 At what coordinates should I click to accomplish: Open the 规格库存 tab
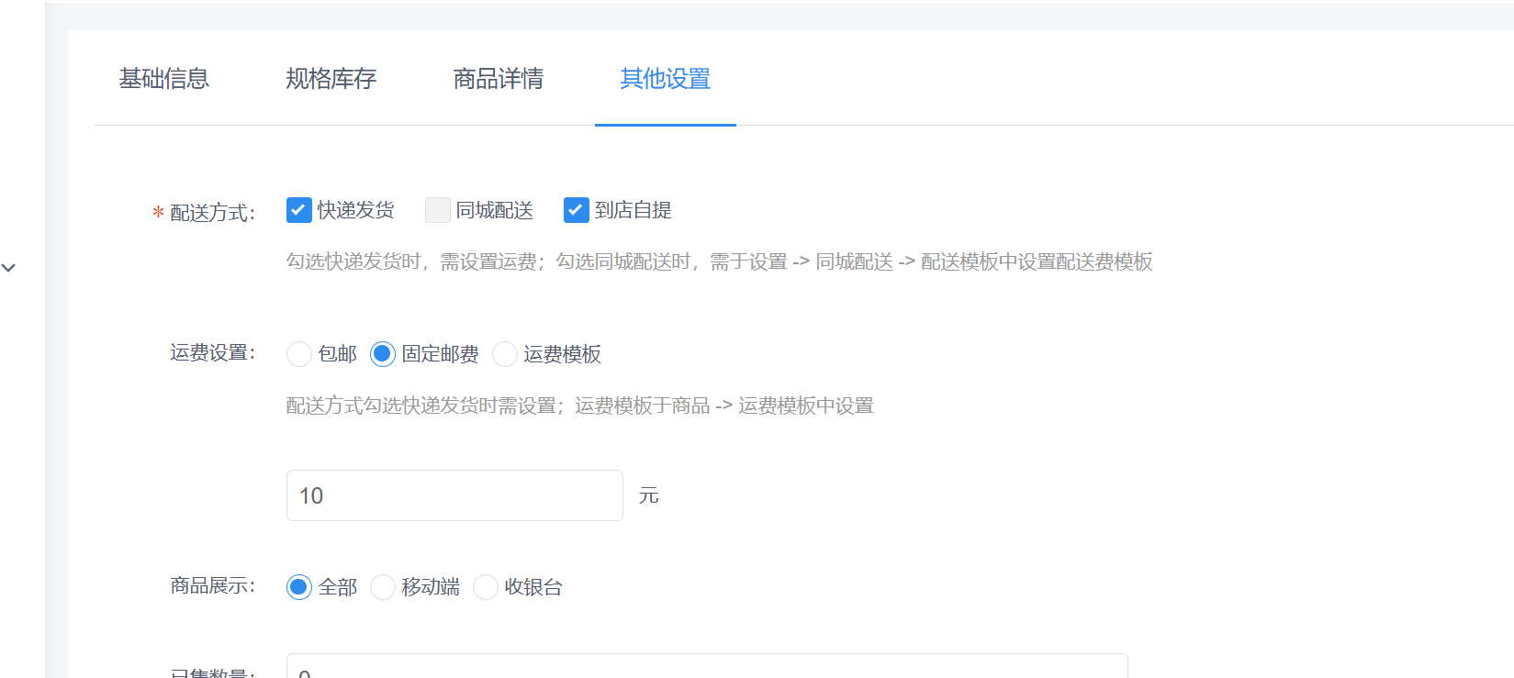coord(331,79)
